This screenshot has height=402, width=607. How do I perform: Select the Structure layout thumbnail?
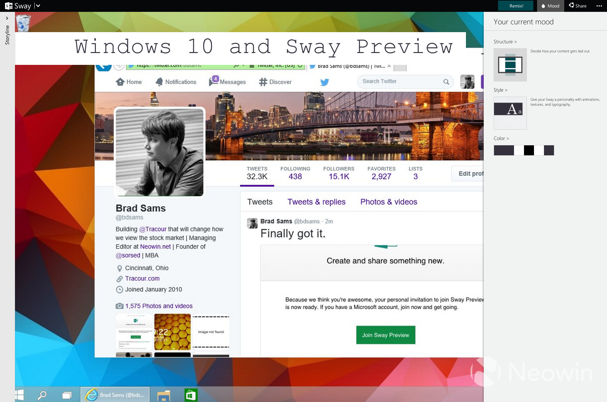pyautogui.click(x=510, y=65)
